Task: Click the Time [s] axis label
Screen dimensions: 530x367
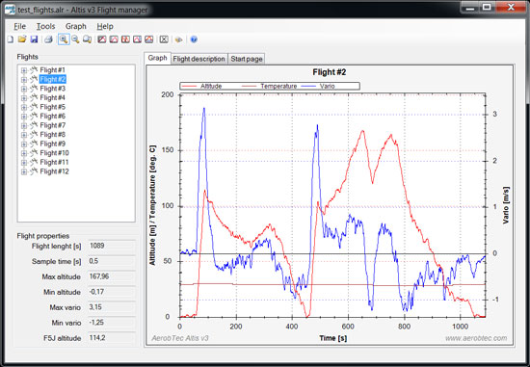Action: (333, 338)
